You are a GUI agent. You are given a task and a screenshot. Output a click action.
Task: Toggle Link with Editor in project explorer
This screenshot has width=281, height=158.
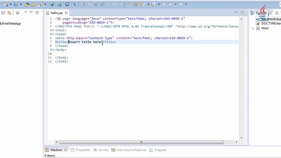click(9, 13)
